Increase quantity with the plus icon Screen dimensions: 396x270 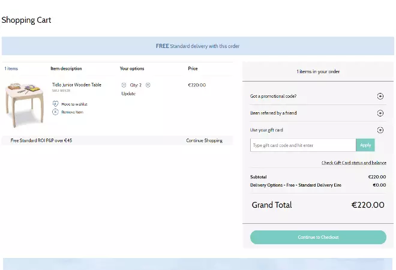(x=148, y=85)
